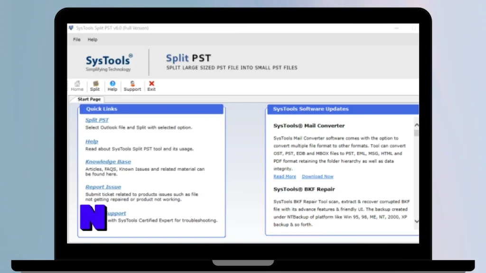Screen dimensions: 486x273
Task: Switch to the Start Page tab
Action: point(89,99)
